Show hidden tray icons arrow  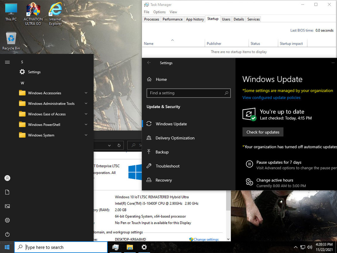296,247
